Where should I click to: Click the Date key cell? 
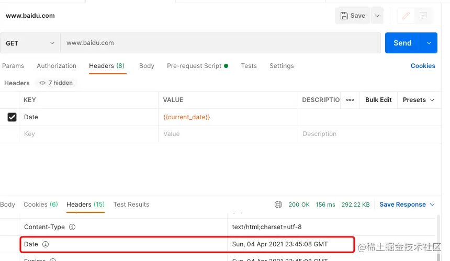click(x=88, y=117)
